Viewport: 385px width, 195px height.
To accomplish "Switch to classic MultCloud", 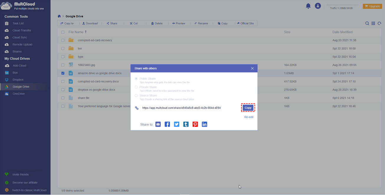I will (x=29, y=190).
